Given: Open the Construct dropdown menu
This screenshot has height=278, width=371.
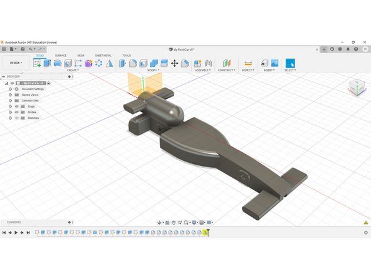Looking at the screenshot, I should 227,70.
